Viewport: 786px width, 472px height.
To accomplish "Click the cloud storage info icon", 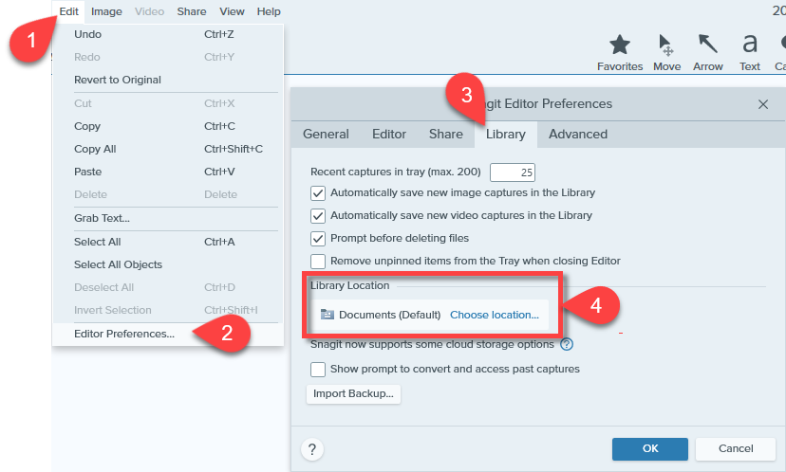I will coord(567,345).
